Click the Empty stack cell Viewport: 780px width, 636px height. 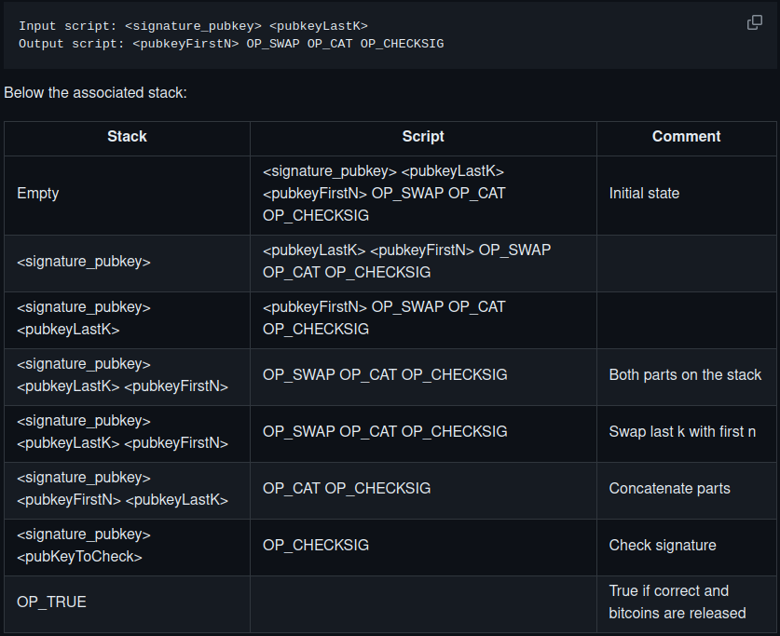[127, 194]
